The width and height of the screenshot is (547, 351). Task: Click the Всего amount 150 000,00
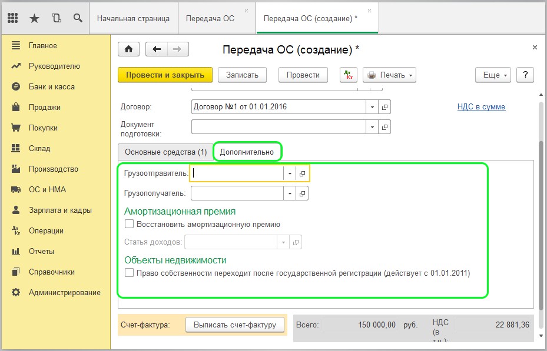click(x=377, y=325)
